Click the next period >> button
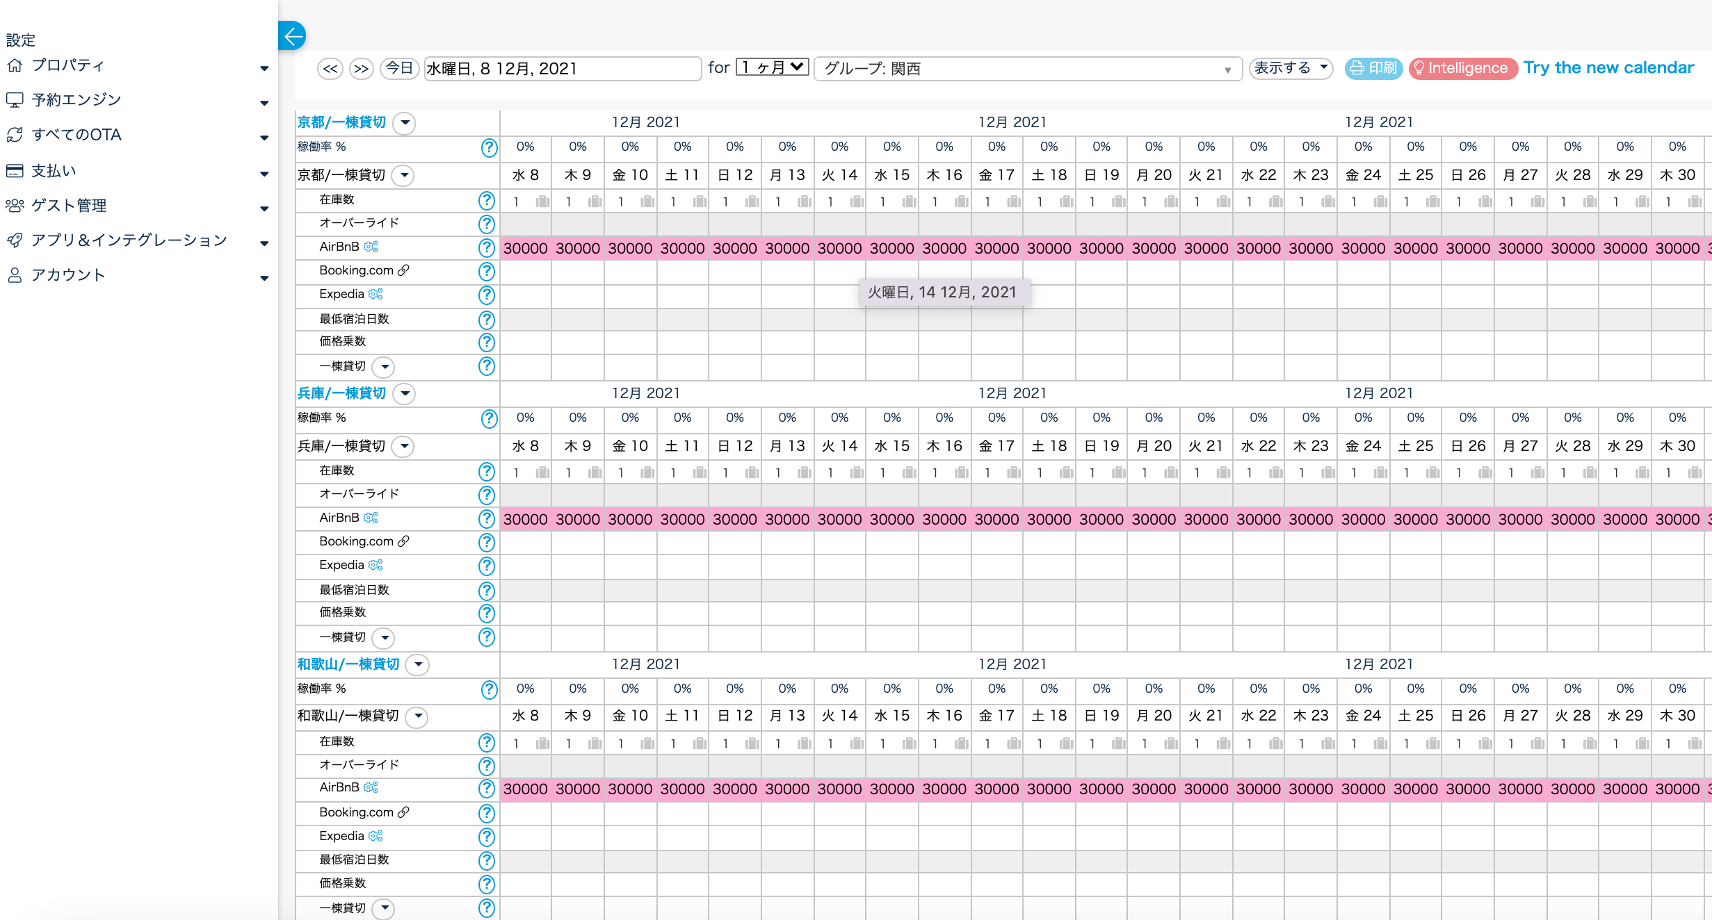Image resolution: width=1712 pixels, height=920 pixels. 361,68
